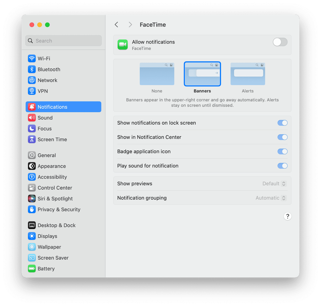Switch to Sound settings
The width and height of the screenshot is (321, 306).
click(63, 118)
